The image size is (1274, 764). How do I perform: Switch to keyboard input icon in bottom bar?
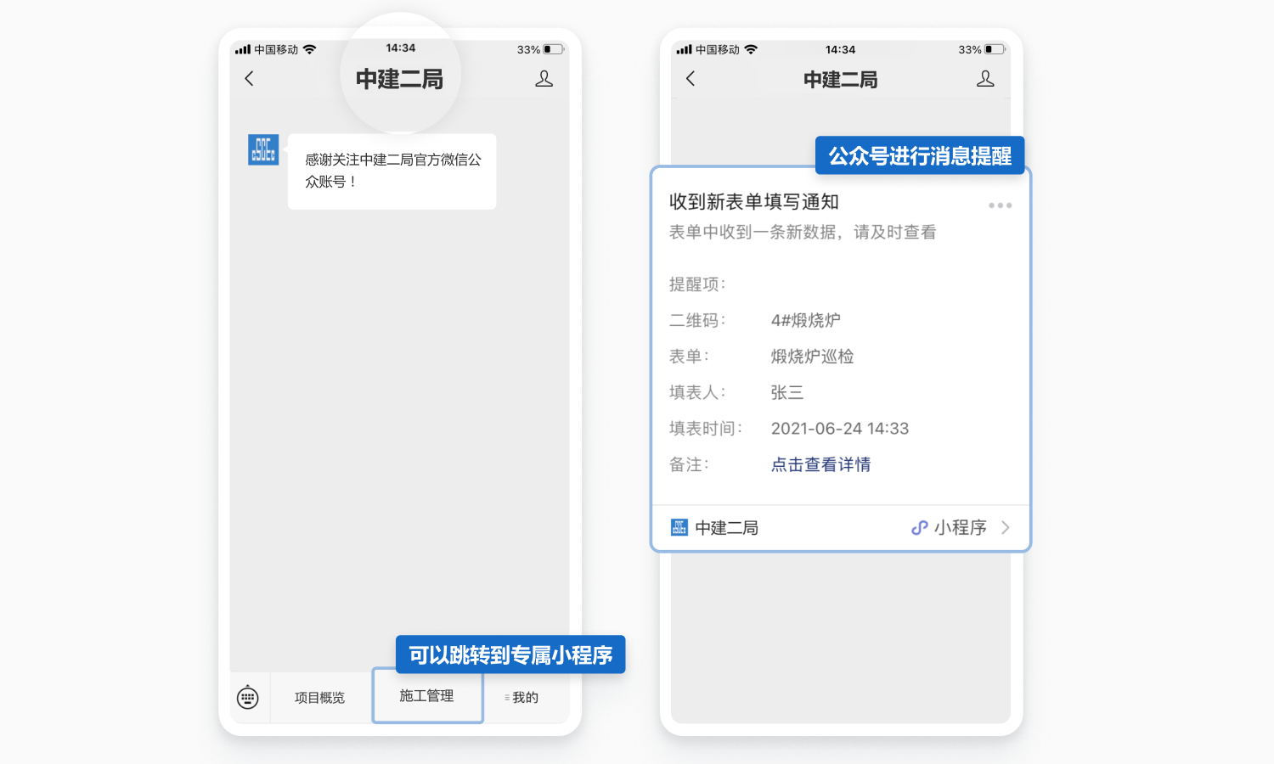pos(247,698)
